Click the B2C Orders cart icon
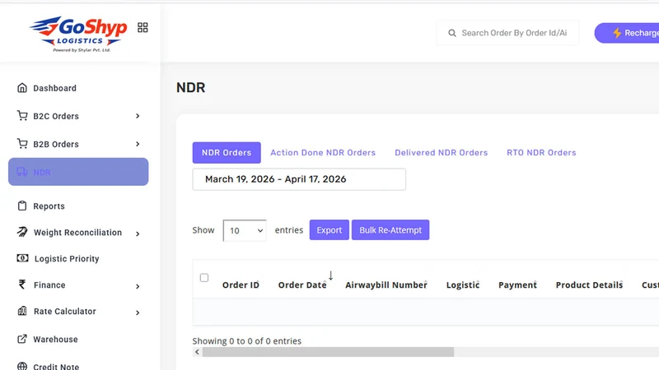The height and width of the screenshot is (370, 659). 22,115
